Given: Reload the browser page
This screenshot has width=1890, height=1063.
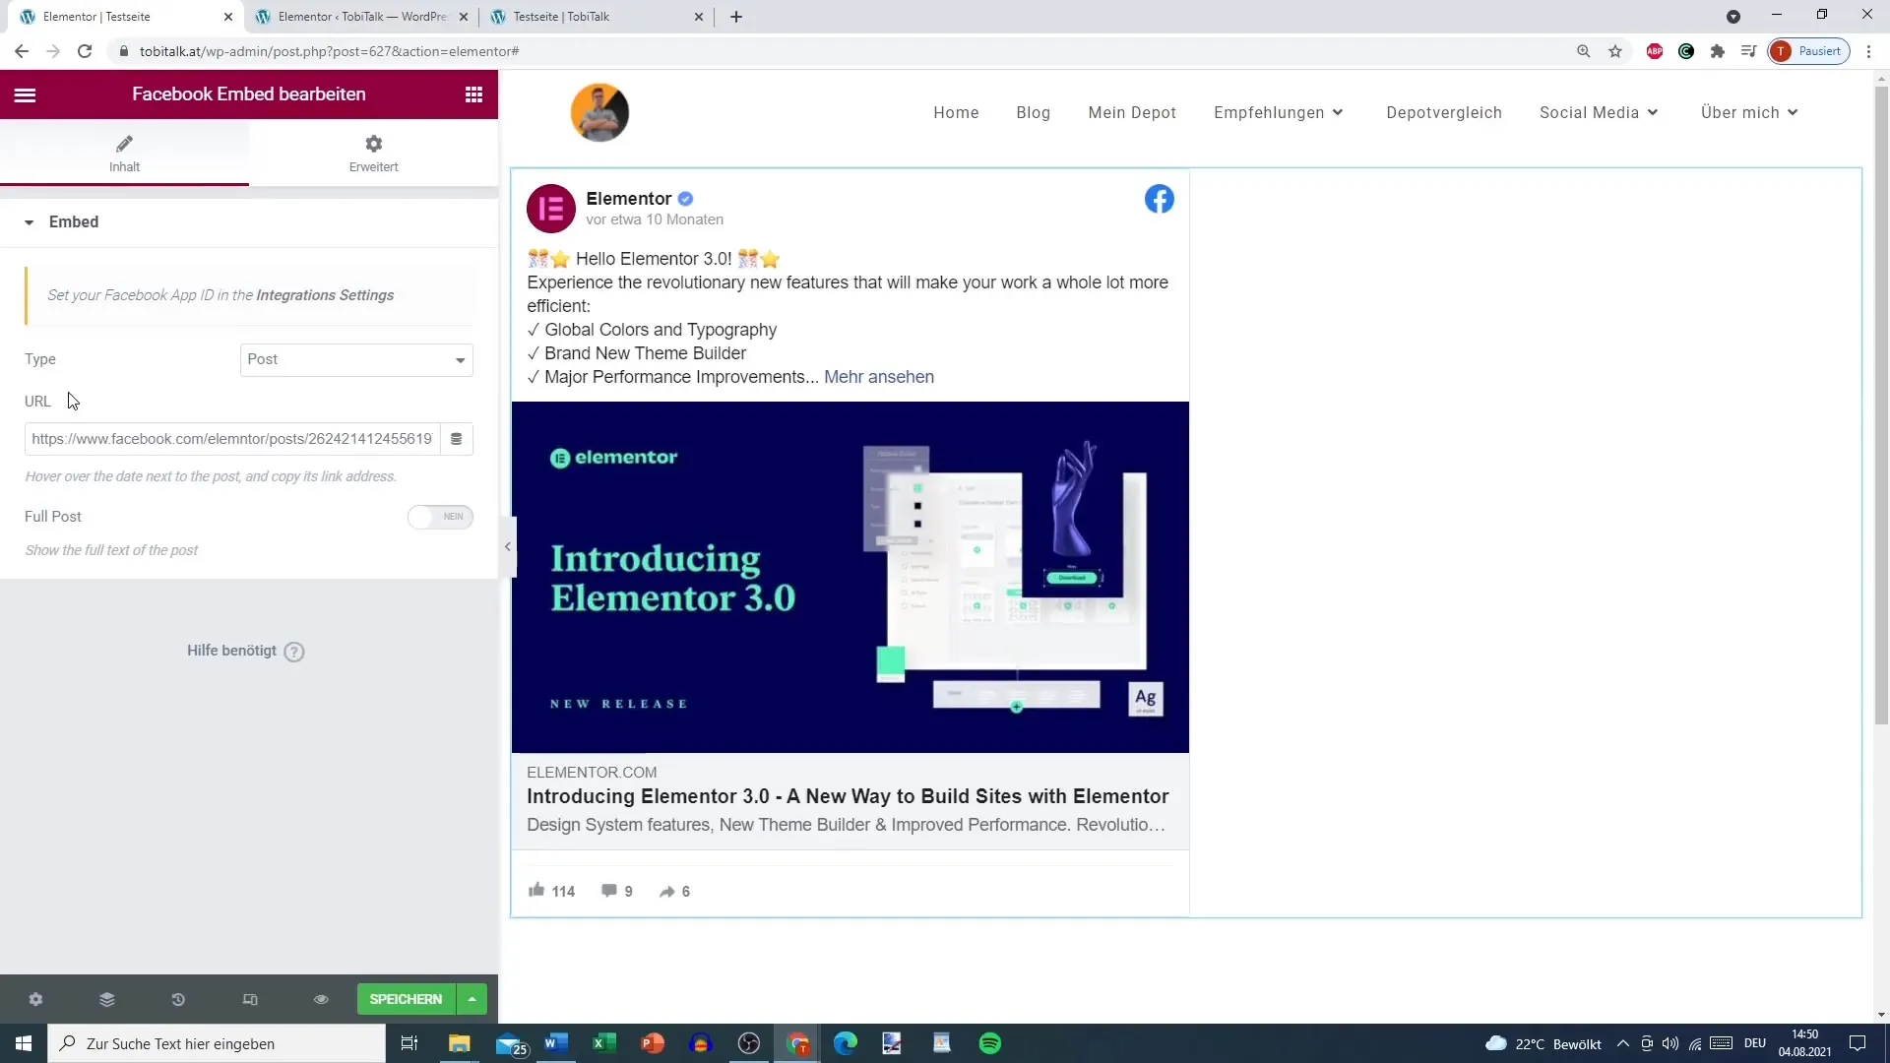Looking at the screenshot, I should coord(85,51).
